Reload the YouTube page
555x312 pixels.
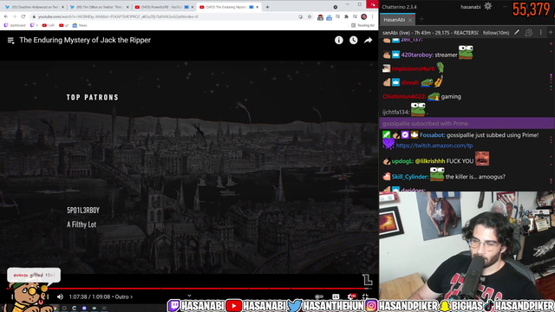23,16
